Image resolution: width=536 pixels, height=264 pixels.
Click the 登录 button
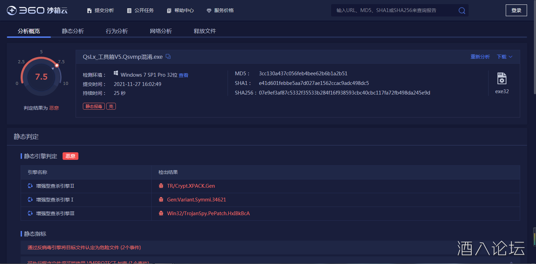pyautogui.click(x=516, y=10)
